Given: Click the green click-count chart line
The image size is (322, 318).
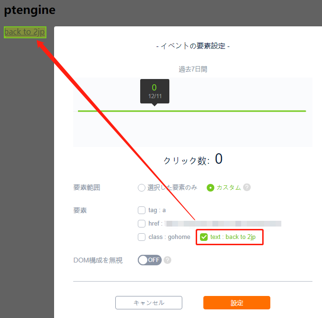Looking at the screenshot, I should pos(192,111).
